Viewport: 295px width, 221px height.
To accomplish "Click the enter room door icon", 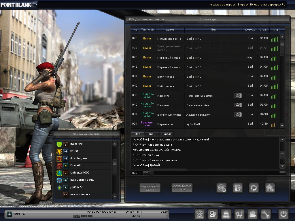I will click(238, 188).
